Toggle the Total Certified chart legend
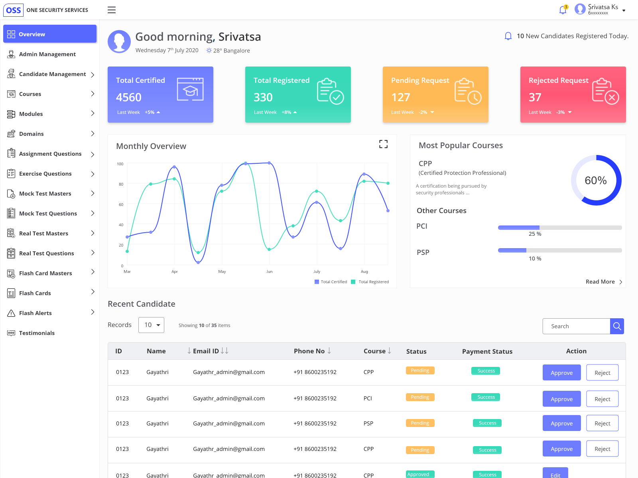Image resolution: width=638 pixels, height=478 pixels. coord(331,282)
